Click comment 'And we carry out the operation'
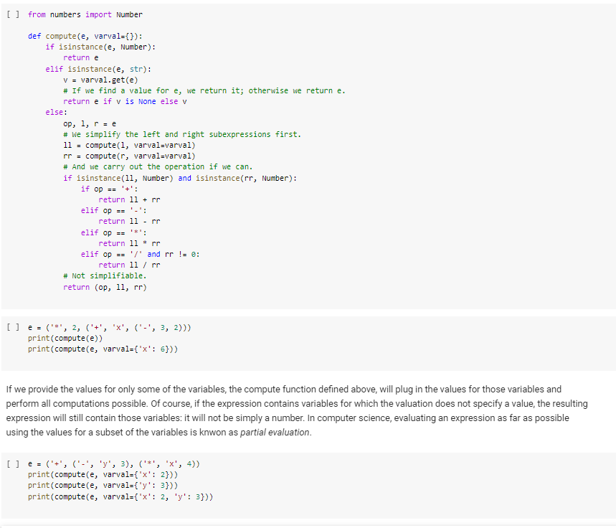Viewport: 616px width, 528px height. tap(158, 166)
